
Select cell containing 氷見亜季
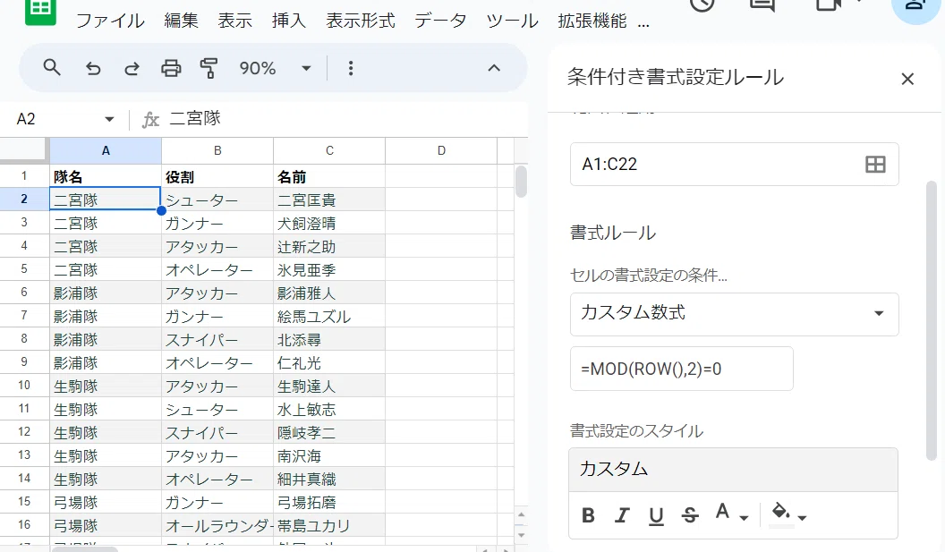click(x=329, y=269)
